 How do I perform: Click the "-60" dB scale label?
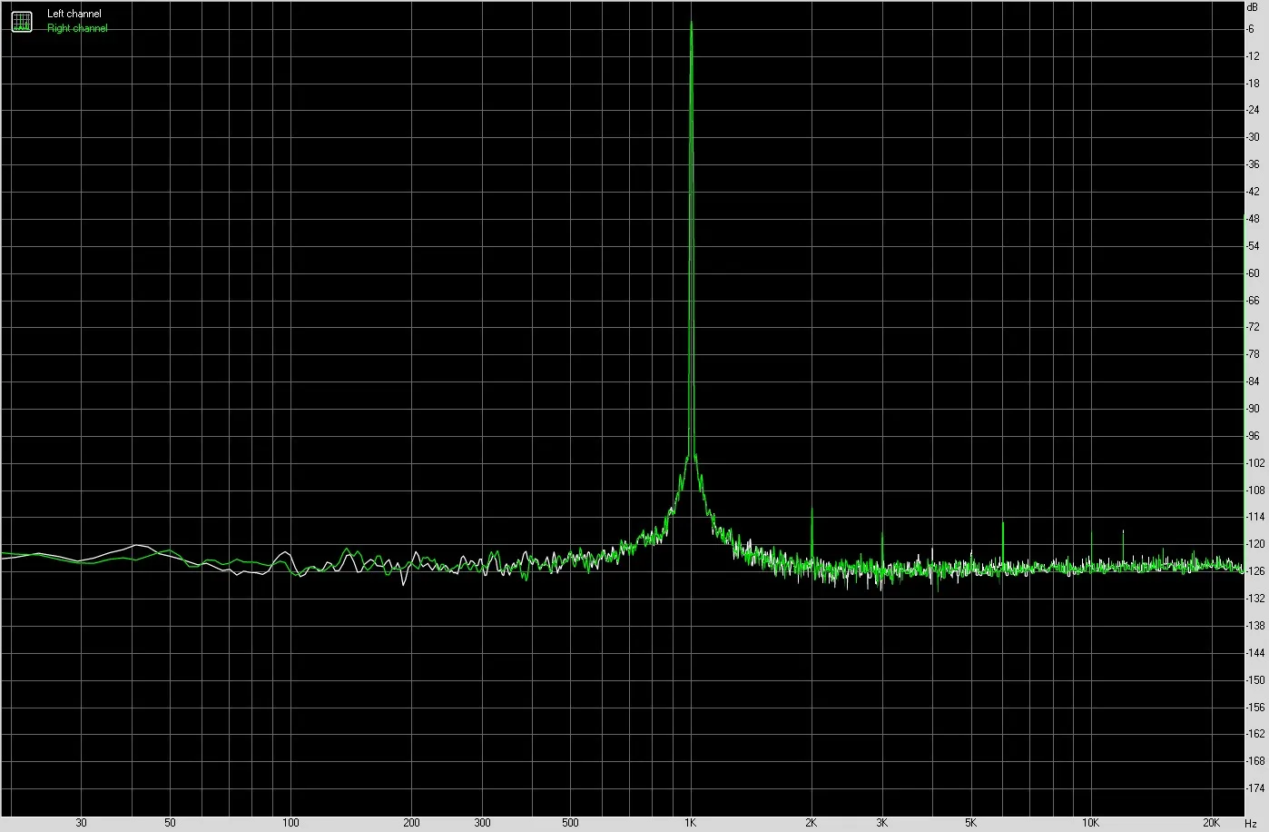pos(1253,273)
